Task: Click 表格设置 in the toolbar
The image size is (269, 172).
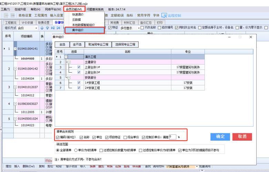Action: click(25, 15)
